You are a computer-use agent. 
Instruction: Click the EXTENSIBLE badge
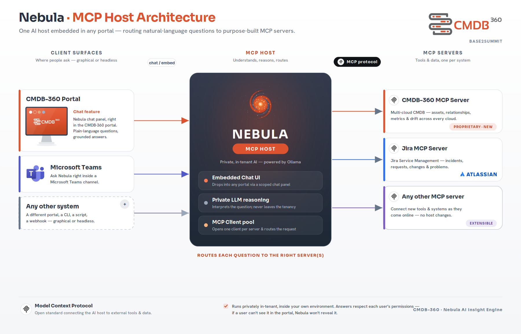(481, 223)
